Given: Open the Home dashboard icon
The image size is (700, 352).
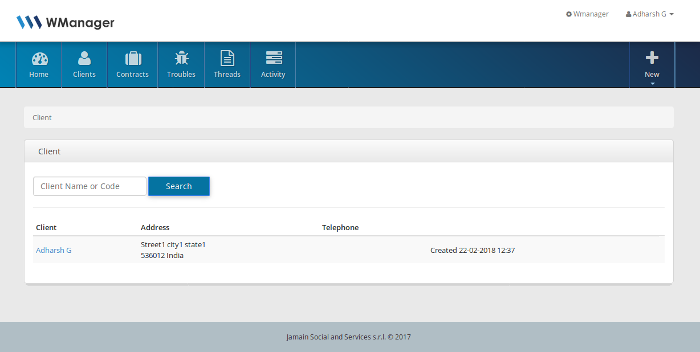Looking at the screenshot, I should click(39, 59).
